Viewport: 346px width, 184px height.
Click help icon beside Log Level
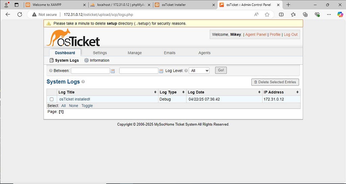186,71
